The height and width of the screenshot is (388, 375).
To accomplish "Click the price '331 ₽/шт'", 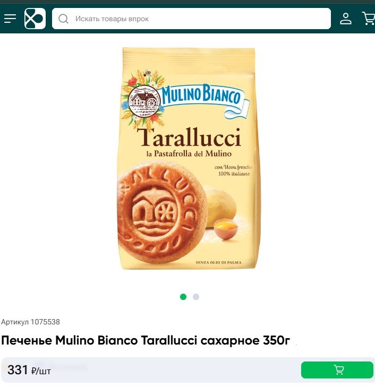I will tap(29, 370).
